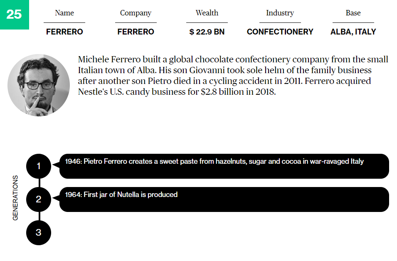Click the $ 22.9 BN wealth figure

point(207,32)
